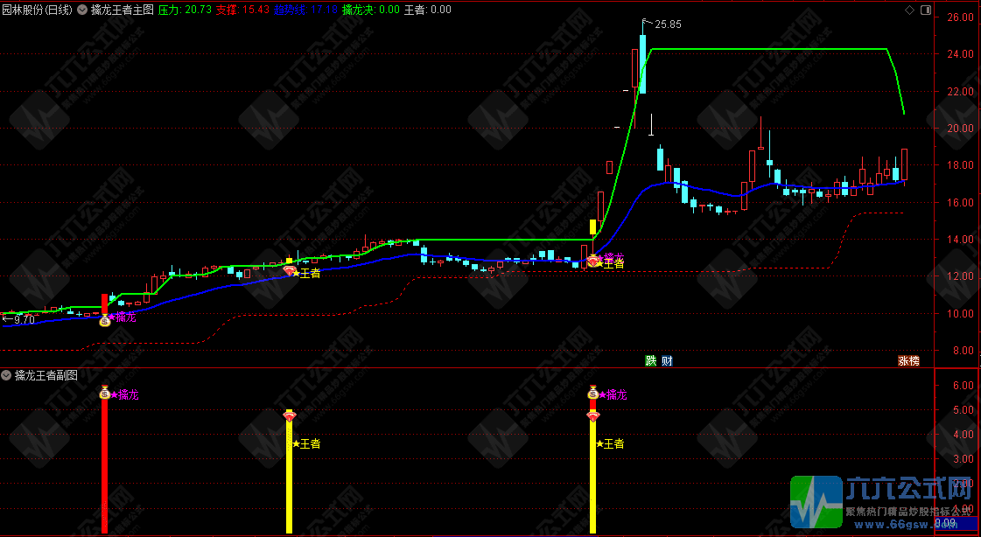981x537 pixels.
Task: Click the money bag 擒龙 signal on main chart
Action: pyautogui.click(x=105, y=320)
